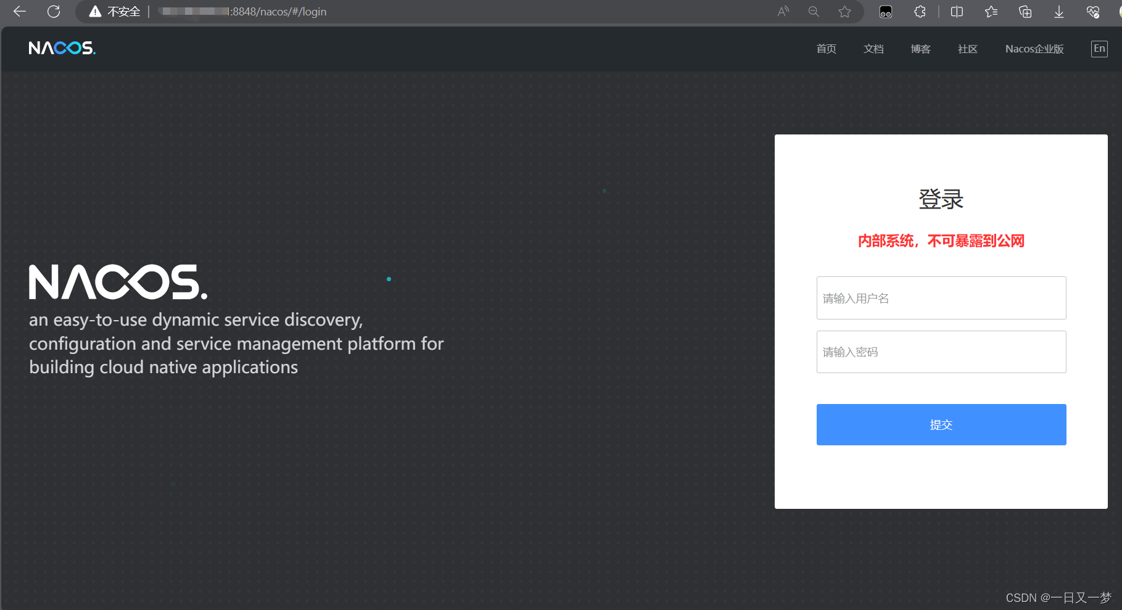Submit login with the 提交 button
1122x610 pixels.
(x=941, y=424)
